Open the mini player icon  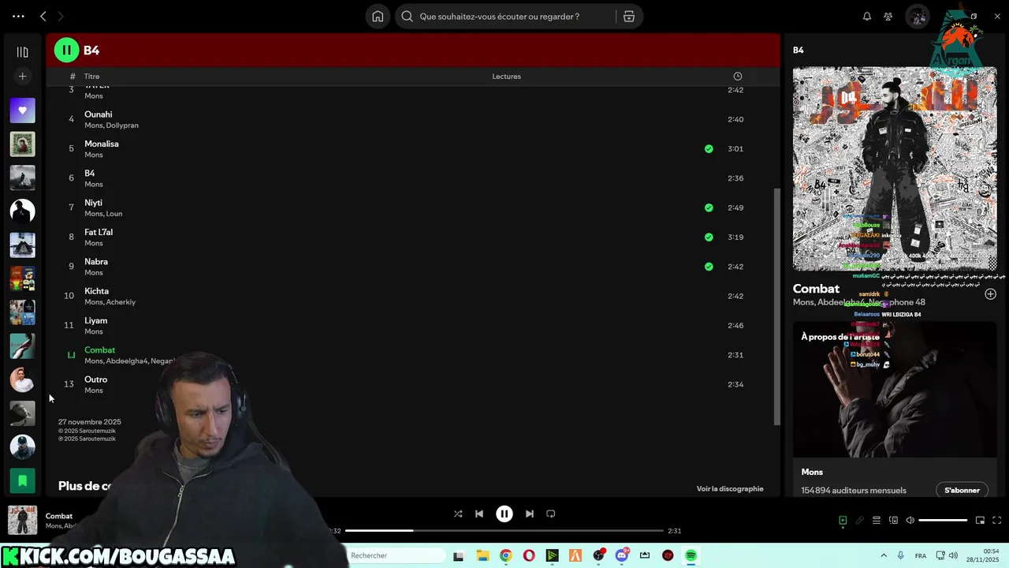point(980,521)
